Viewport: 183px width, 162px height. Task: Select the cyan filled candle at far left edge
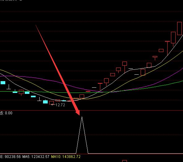3,83
